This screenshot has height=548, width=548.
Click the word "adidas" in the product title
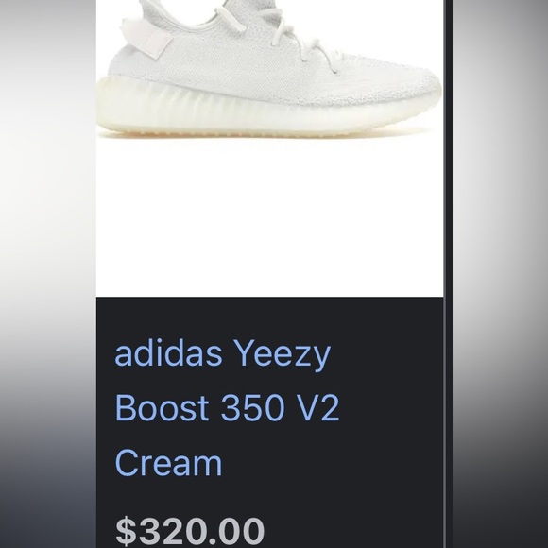168,353
